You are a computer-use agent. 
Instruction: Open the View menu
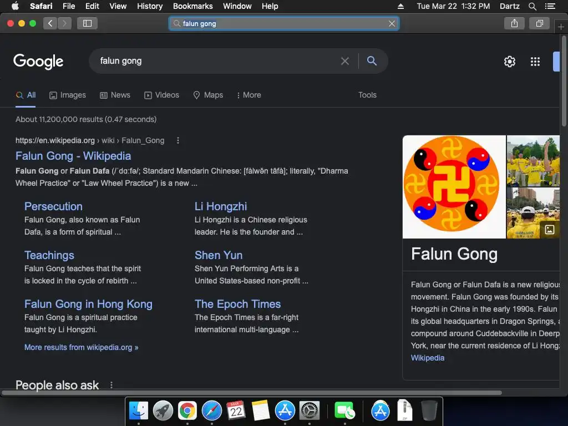[x=118, y=6]
